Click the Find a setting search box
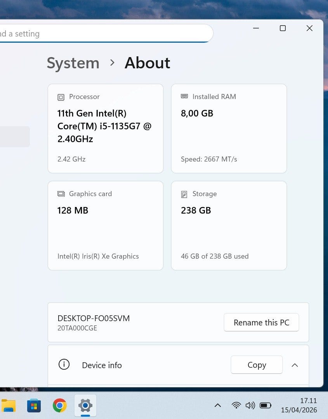 [x=105, y=34]
